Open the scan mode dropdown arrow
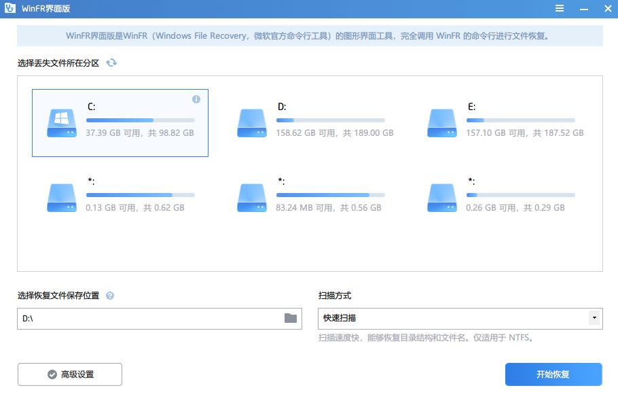Screen dimensions: 618x403 (x=594, y=318)
